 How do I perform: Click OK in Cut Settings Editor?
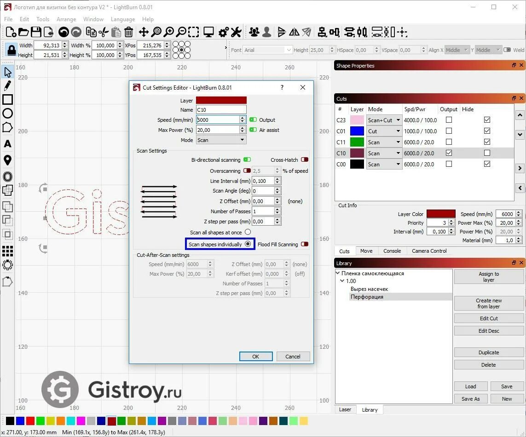tap(255, 356)
